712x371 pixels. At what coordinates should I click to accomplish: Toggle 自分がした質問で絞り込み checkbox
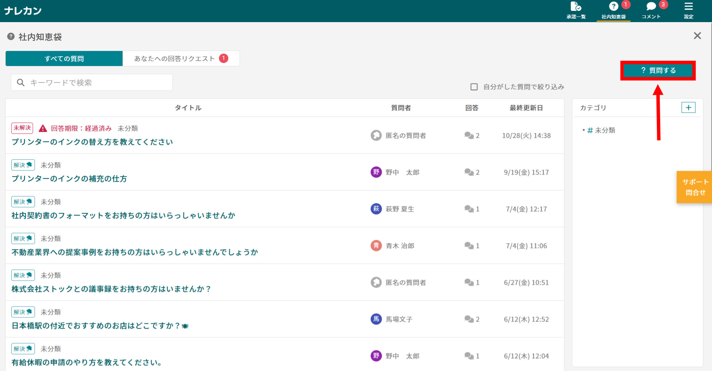pos(474,87)
